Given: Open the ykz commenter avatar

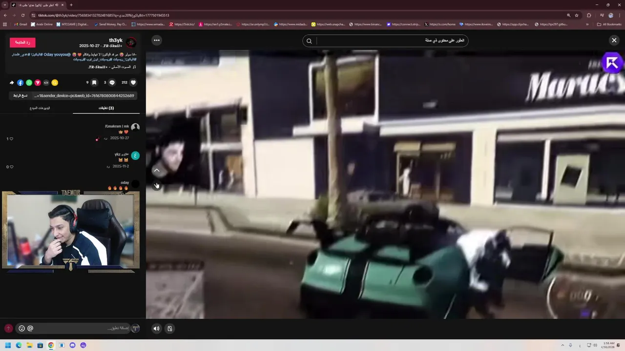Looking at the screenshot, I should [135, 156].
